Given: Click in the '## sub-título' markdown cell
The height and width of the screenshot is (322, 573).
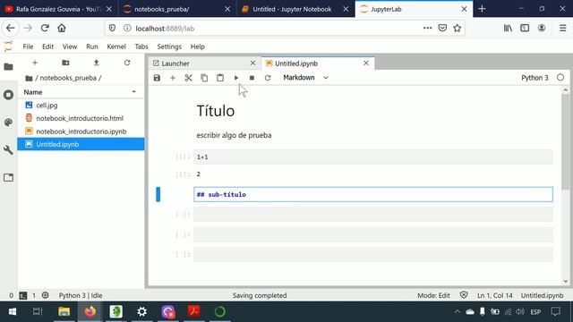Looking at the screenshot, I should tap(373, 195).
